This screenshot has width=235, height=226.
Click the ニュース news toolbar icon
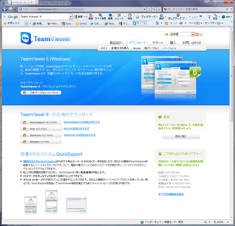119,16
